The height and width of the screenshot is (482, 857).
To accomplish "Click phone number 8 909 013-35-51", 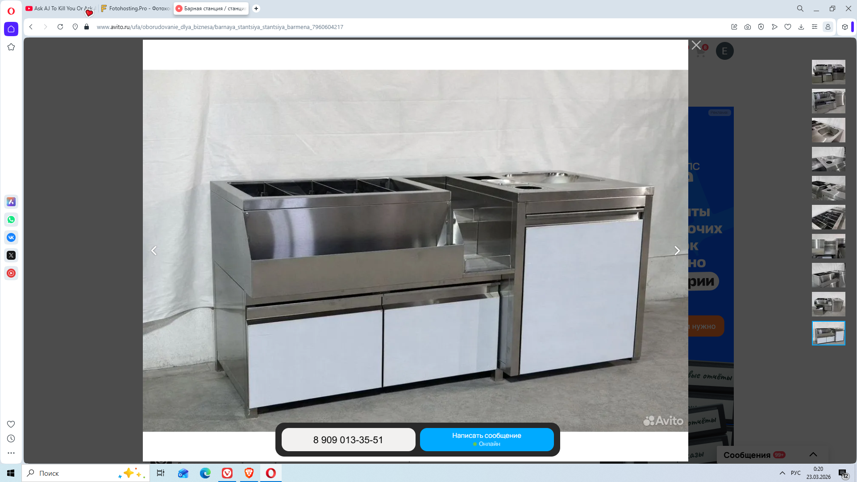I will click(x=348, y=440).
